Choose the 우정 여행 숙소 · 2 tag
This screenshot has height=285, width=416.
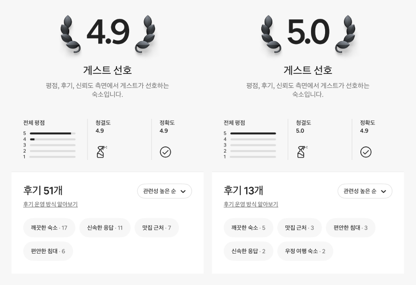(305, 251)
